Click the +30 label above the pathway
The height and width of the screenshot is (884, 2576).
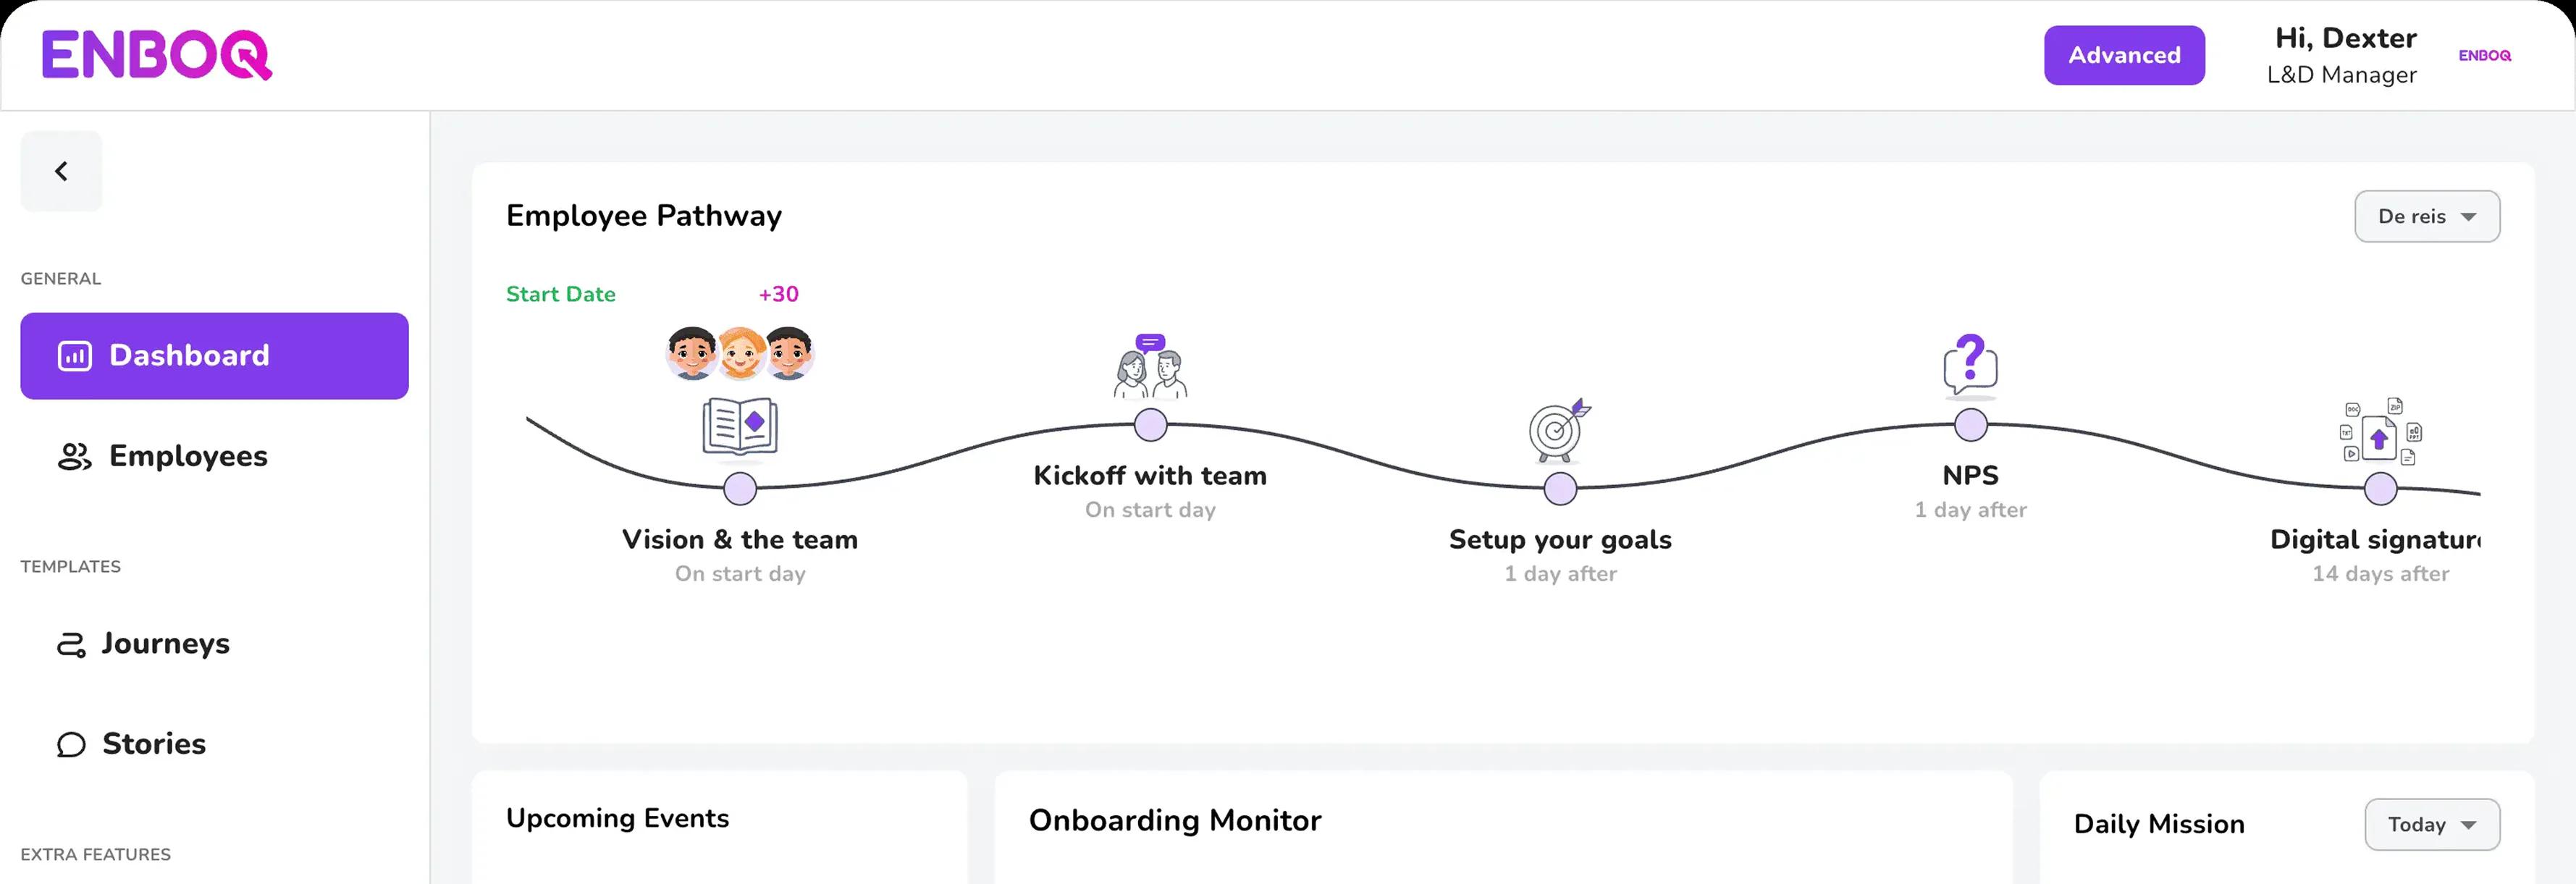click(x=777, y=294)
